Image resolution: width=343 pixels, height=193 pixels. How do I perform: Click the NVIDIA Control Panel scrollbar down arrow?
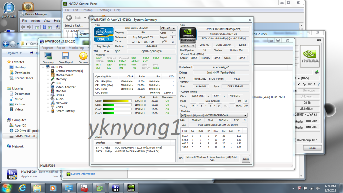tap(301, 176)
